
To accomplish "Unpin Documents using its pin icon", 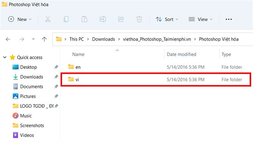I will click(x=56, y=86).
